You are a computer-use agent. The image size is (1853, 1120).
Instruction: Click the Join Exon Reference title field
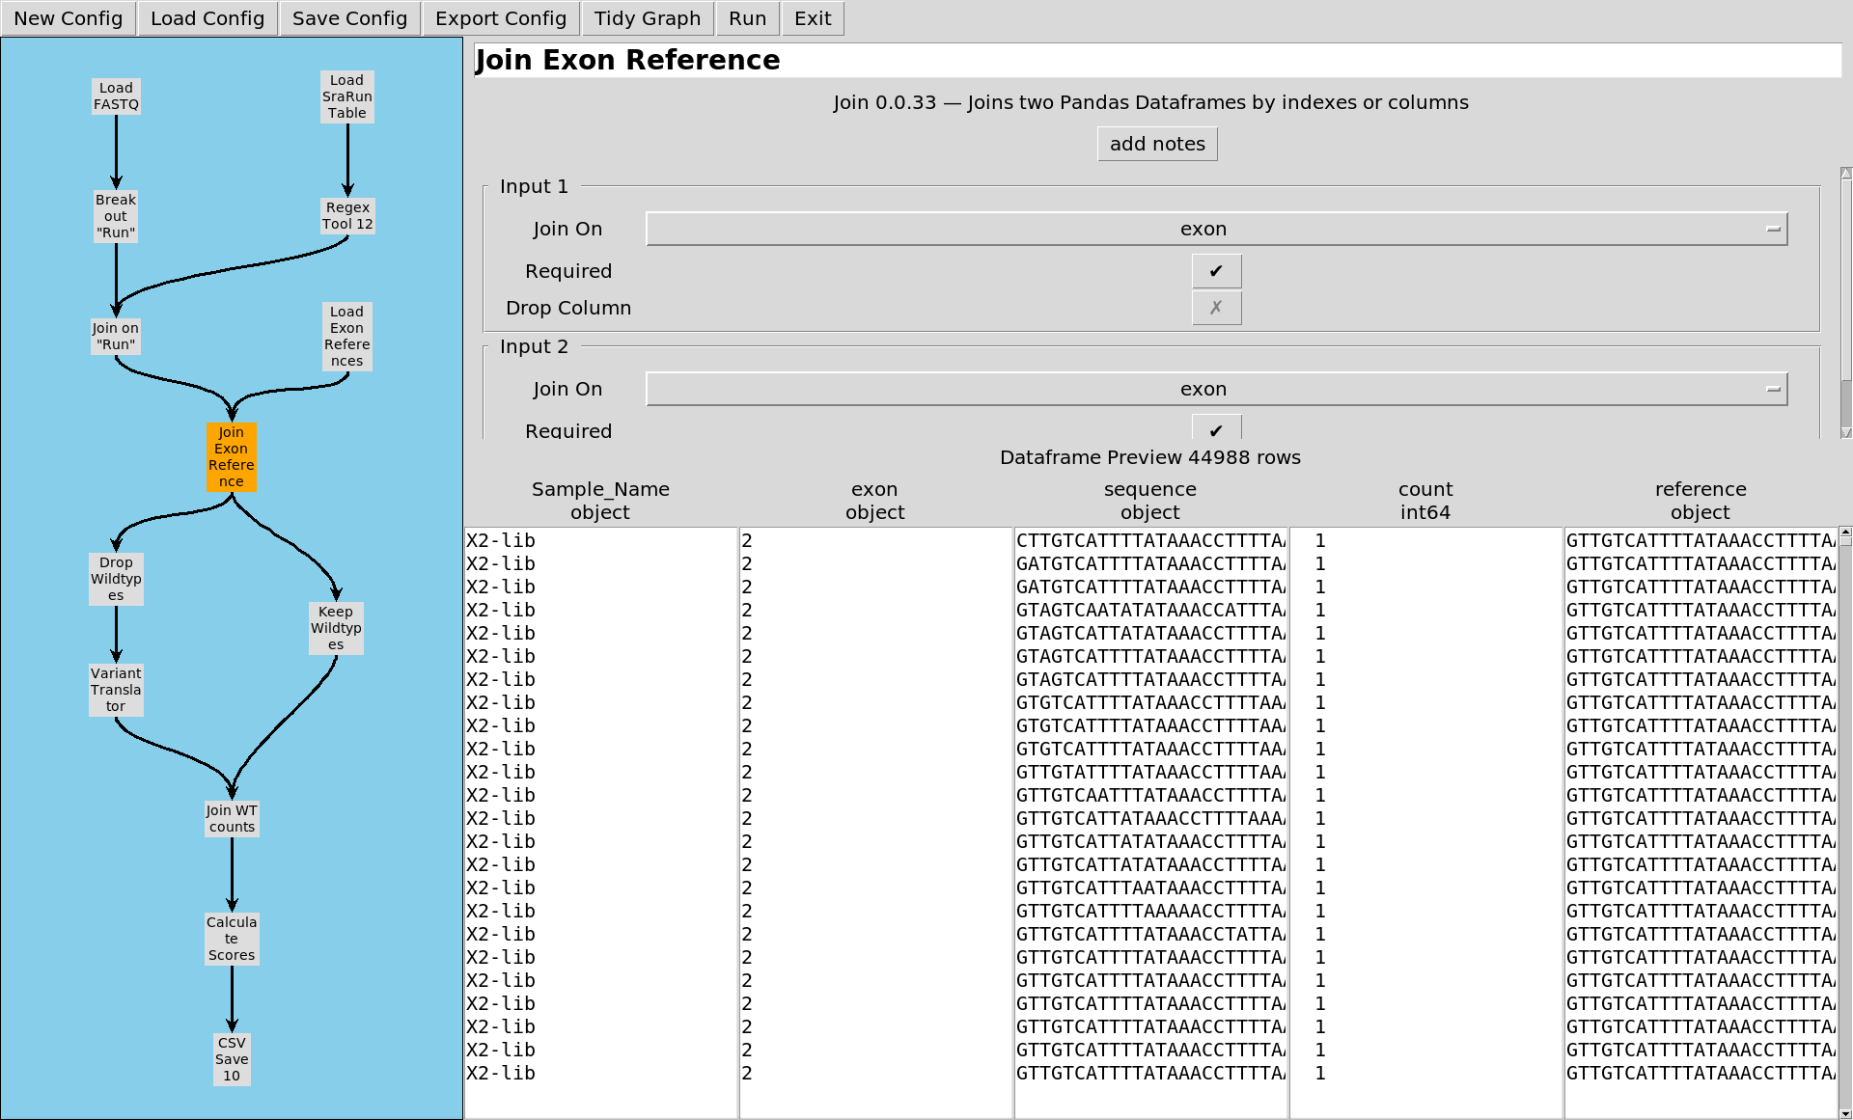1156,60
